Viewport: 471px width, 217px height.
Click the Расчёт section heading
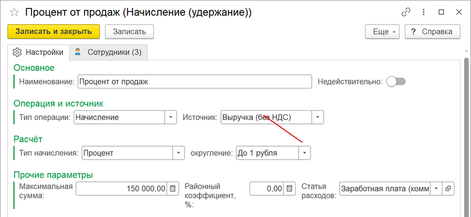click(28, 139)
